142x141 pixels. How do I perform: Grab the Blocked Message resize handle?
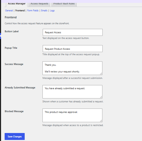tap(101, 121)
